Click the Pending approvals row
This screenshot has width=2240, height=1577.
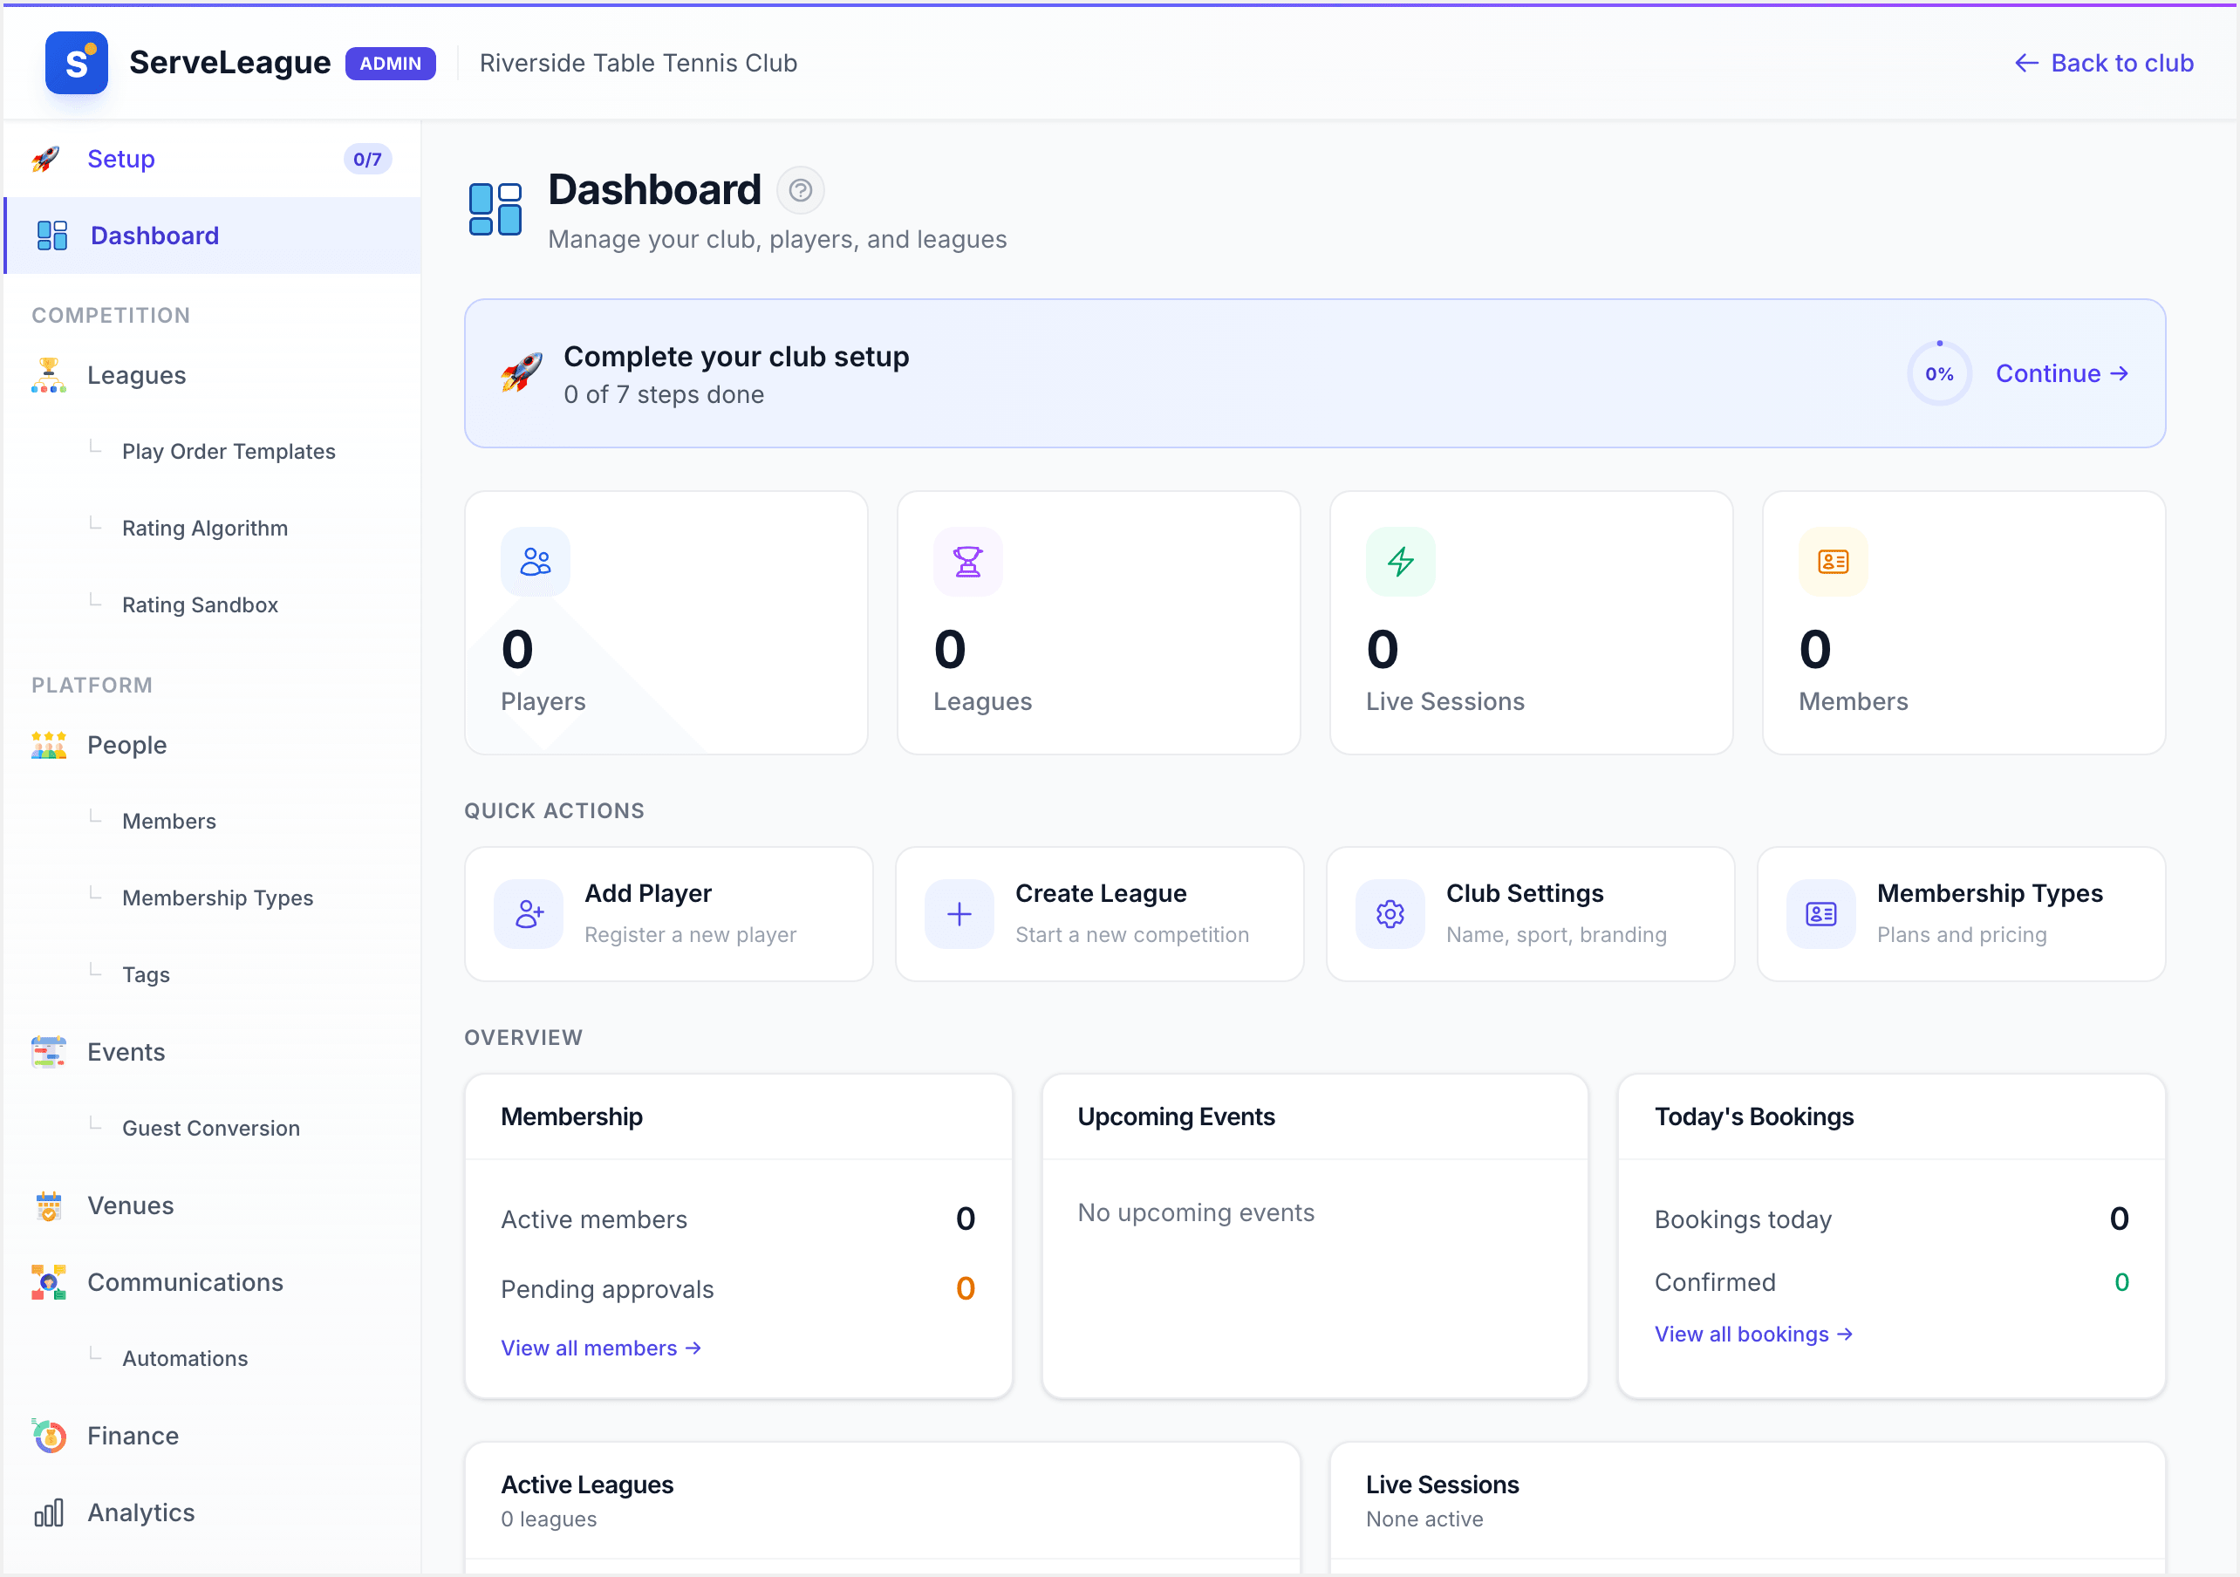[738, 1289]
